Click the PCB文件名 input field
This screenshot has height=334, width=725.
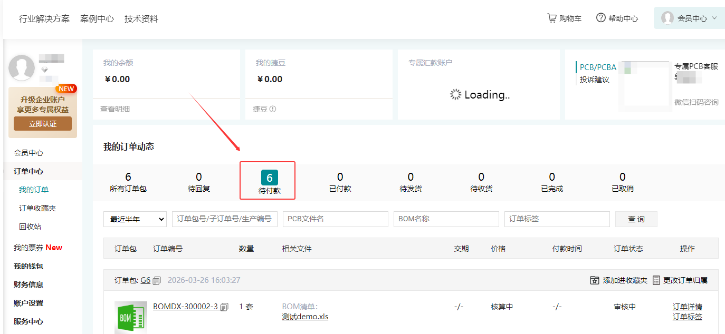tap(335, 219)
